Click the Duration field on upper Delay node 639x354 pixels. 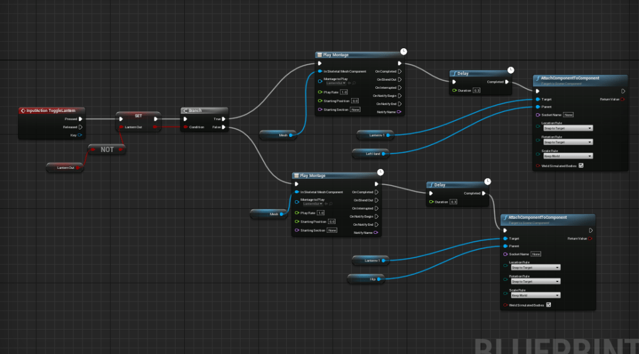click(477, 91)
